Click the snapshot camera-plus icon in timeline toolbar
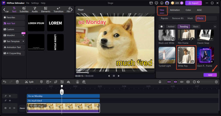 tap(84, 82)
